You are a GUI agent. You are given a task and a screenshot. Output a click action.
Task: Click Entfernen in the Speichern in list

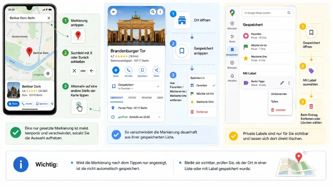click(200, 112)
